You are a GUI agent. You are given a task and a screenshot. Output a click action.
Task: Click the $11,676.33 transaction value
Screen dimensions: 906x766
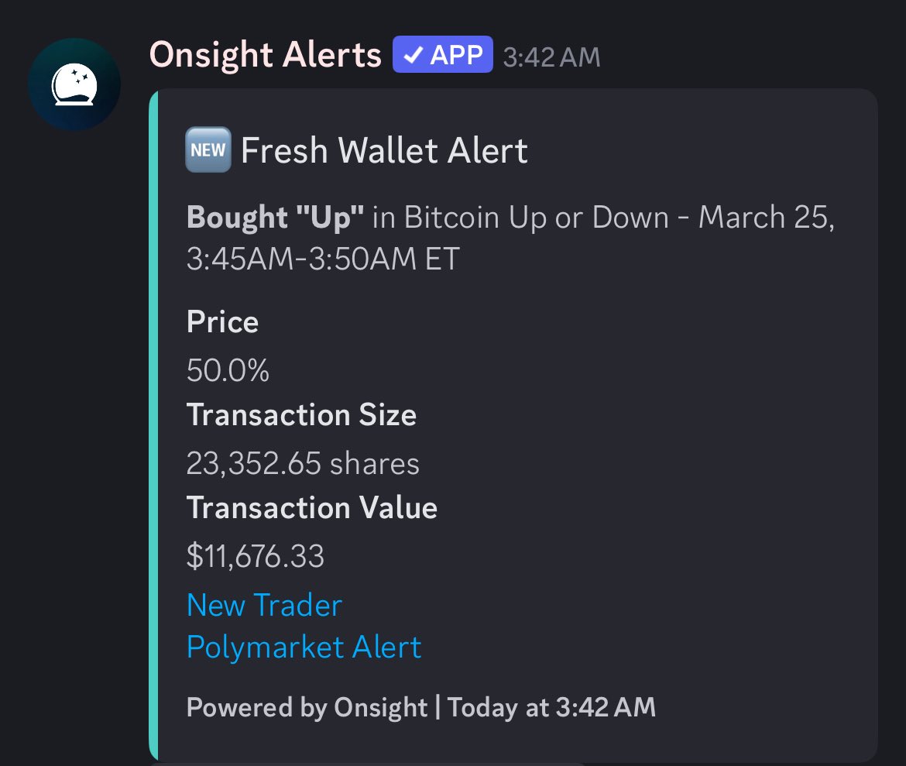pos(256,556)
